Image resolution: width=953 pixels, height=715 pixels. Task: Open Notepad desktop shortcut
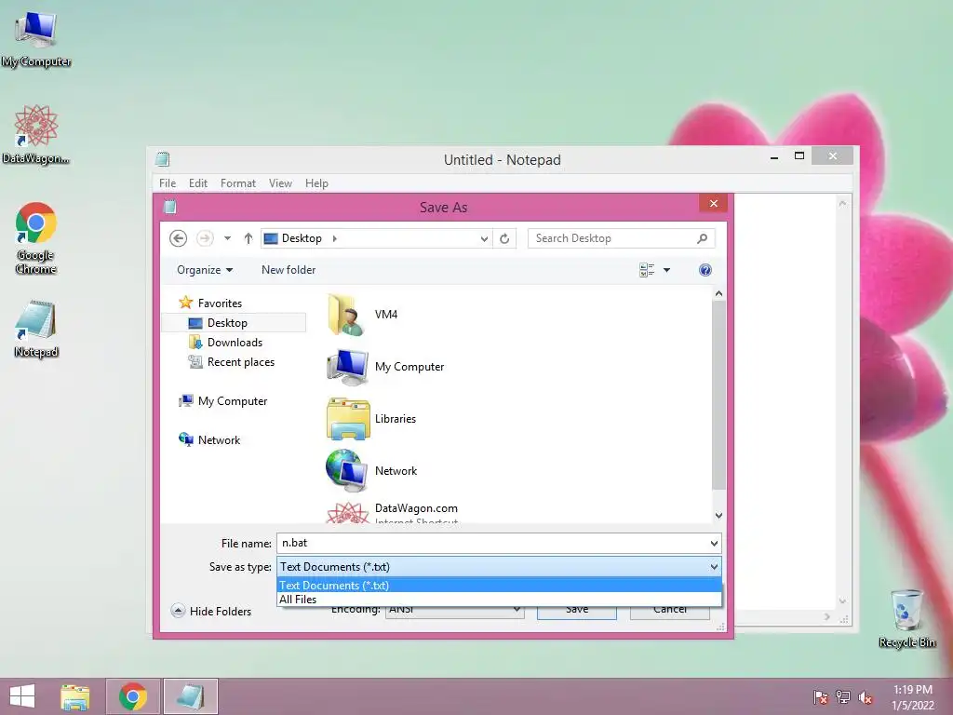coord(36,329)
